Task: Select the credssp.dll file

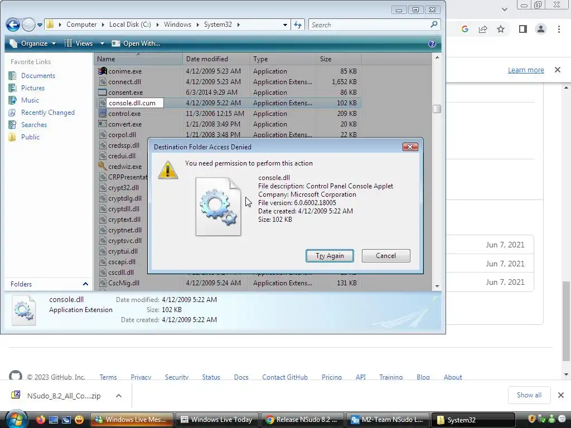Action: coord(123,145)
